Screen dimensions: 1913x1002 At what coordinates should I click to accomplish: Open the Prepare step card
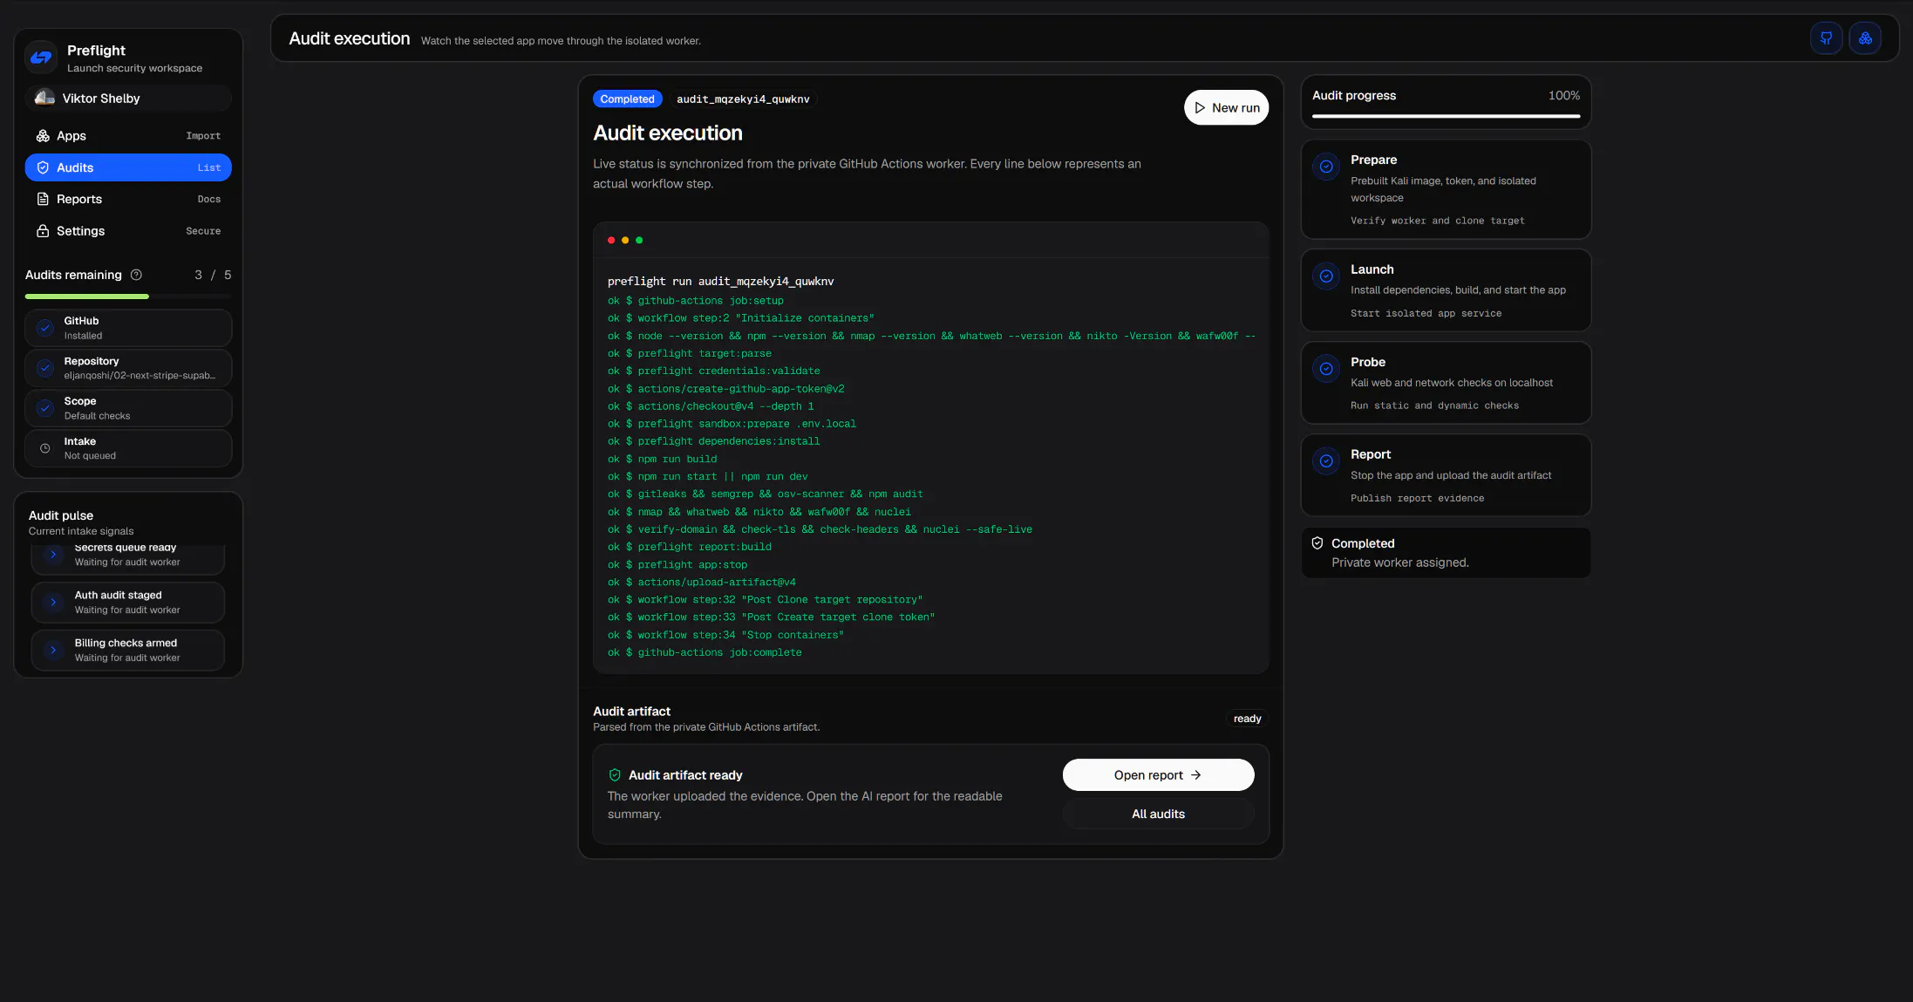pos(1446,189)
